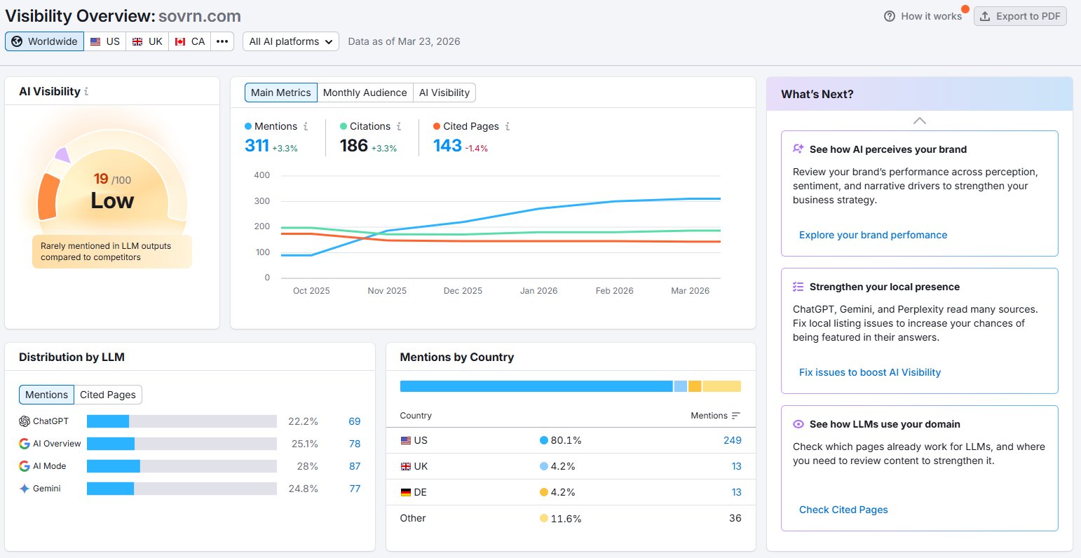This screenshot has height=558, width=1081.
Task: Click the upload icon on Export to PDF
Action: click(x=986, y=16)
